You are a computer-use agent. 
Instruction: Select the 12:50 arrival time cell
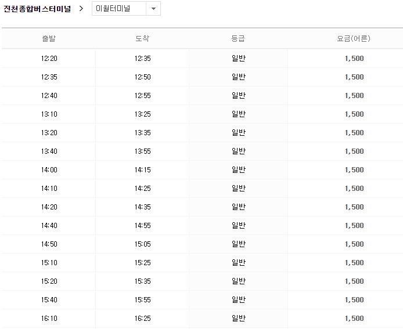point(142,77)
